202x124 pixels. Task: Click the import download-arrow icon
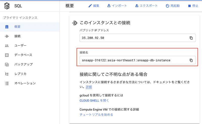[109, 6]
